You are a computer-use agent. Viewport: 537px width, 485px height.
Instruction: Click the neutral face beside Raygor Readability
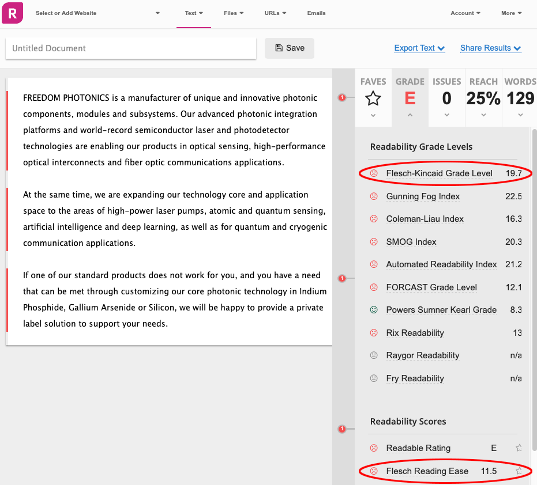(374, 355)
